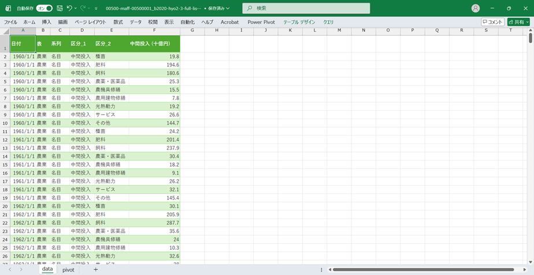Add a new sheet with plus icon
Screen dimensions: 534x275
point(95,269)
